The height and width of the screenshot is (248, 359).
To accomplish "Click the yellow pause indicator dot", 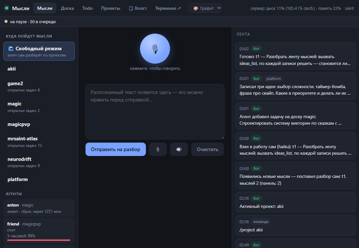I will pyautogui.click(x=6, y=22).
